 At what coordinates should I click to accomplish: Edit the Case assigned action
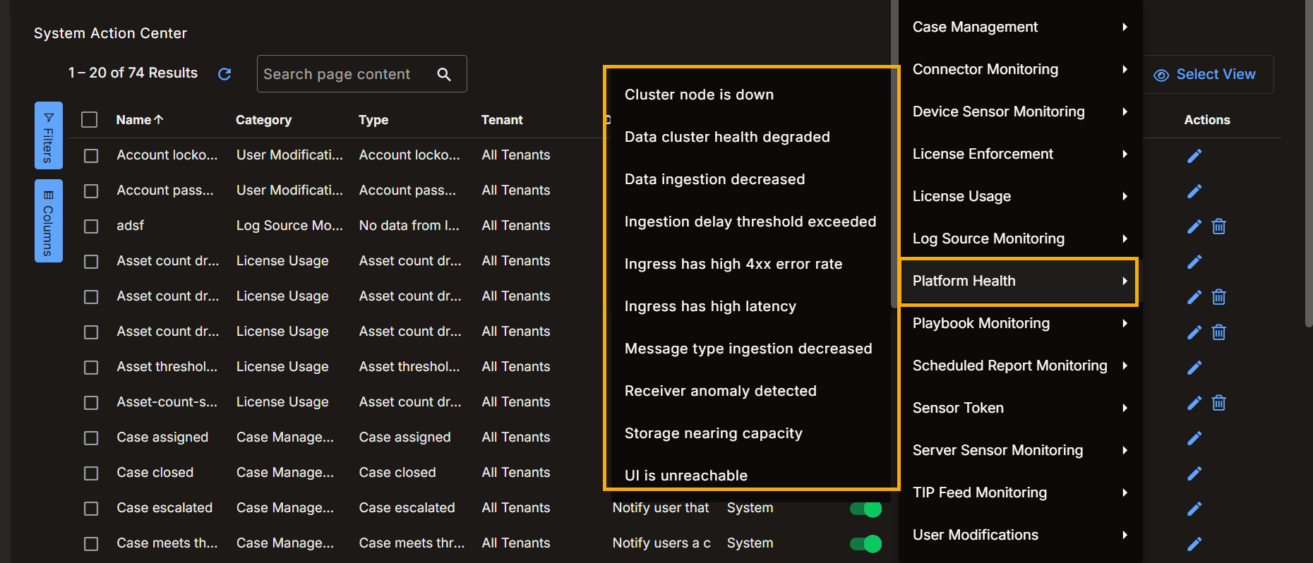1194,438
